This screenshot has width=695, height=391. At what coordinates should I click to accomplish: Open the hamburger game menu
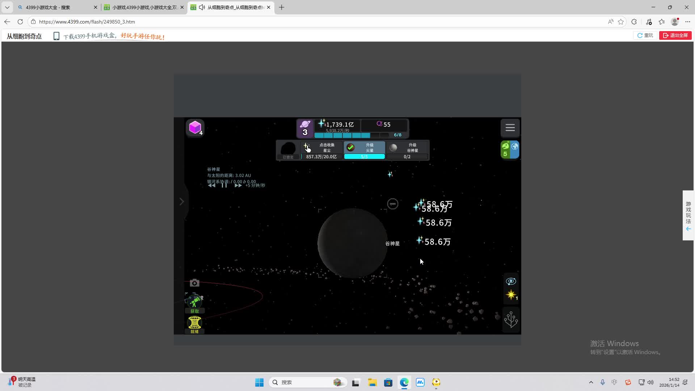pos(510,127)
